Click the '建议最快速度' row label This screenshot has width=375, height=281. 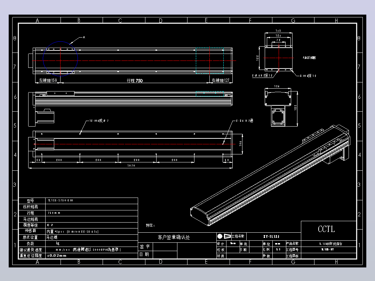pyautogui.click(x=31, y=250)
